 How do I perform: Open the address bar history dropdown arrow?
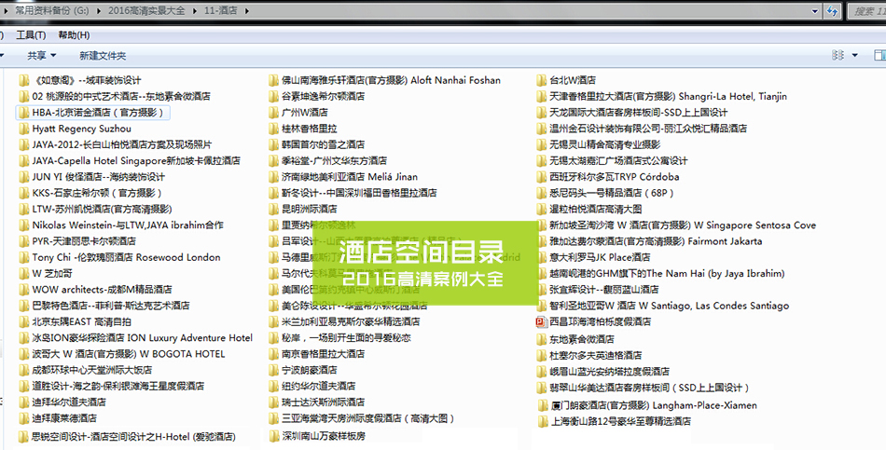pos(815,11)
